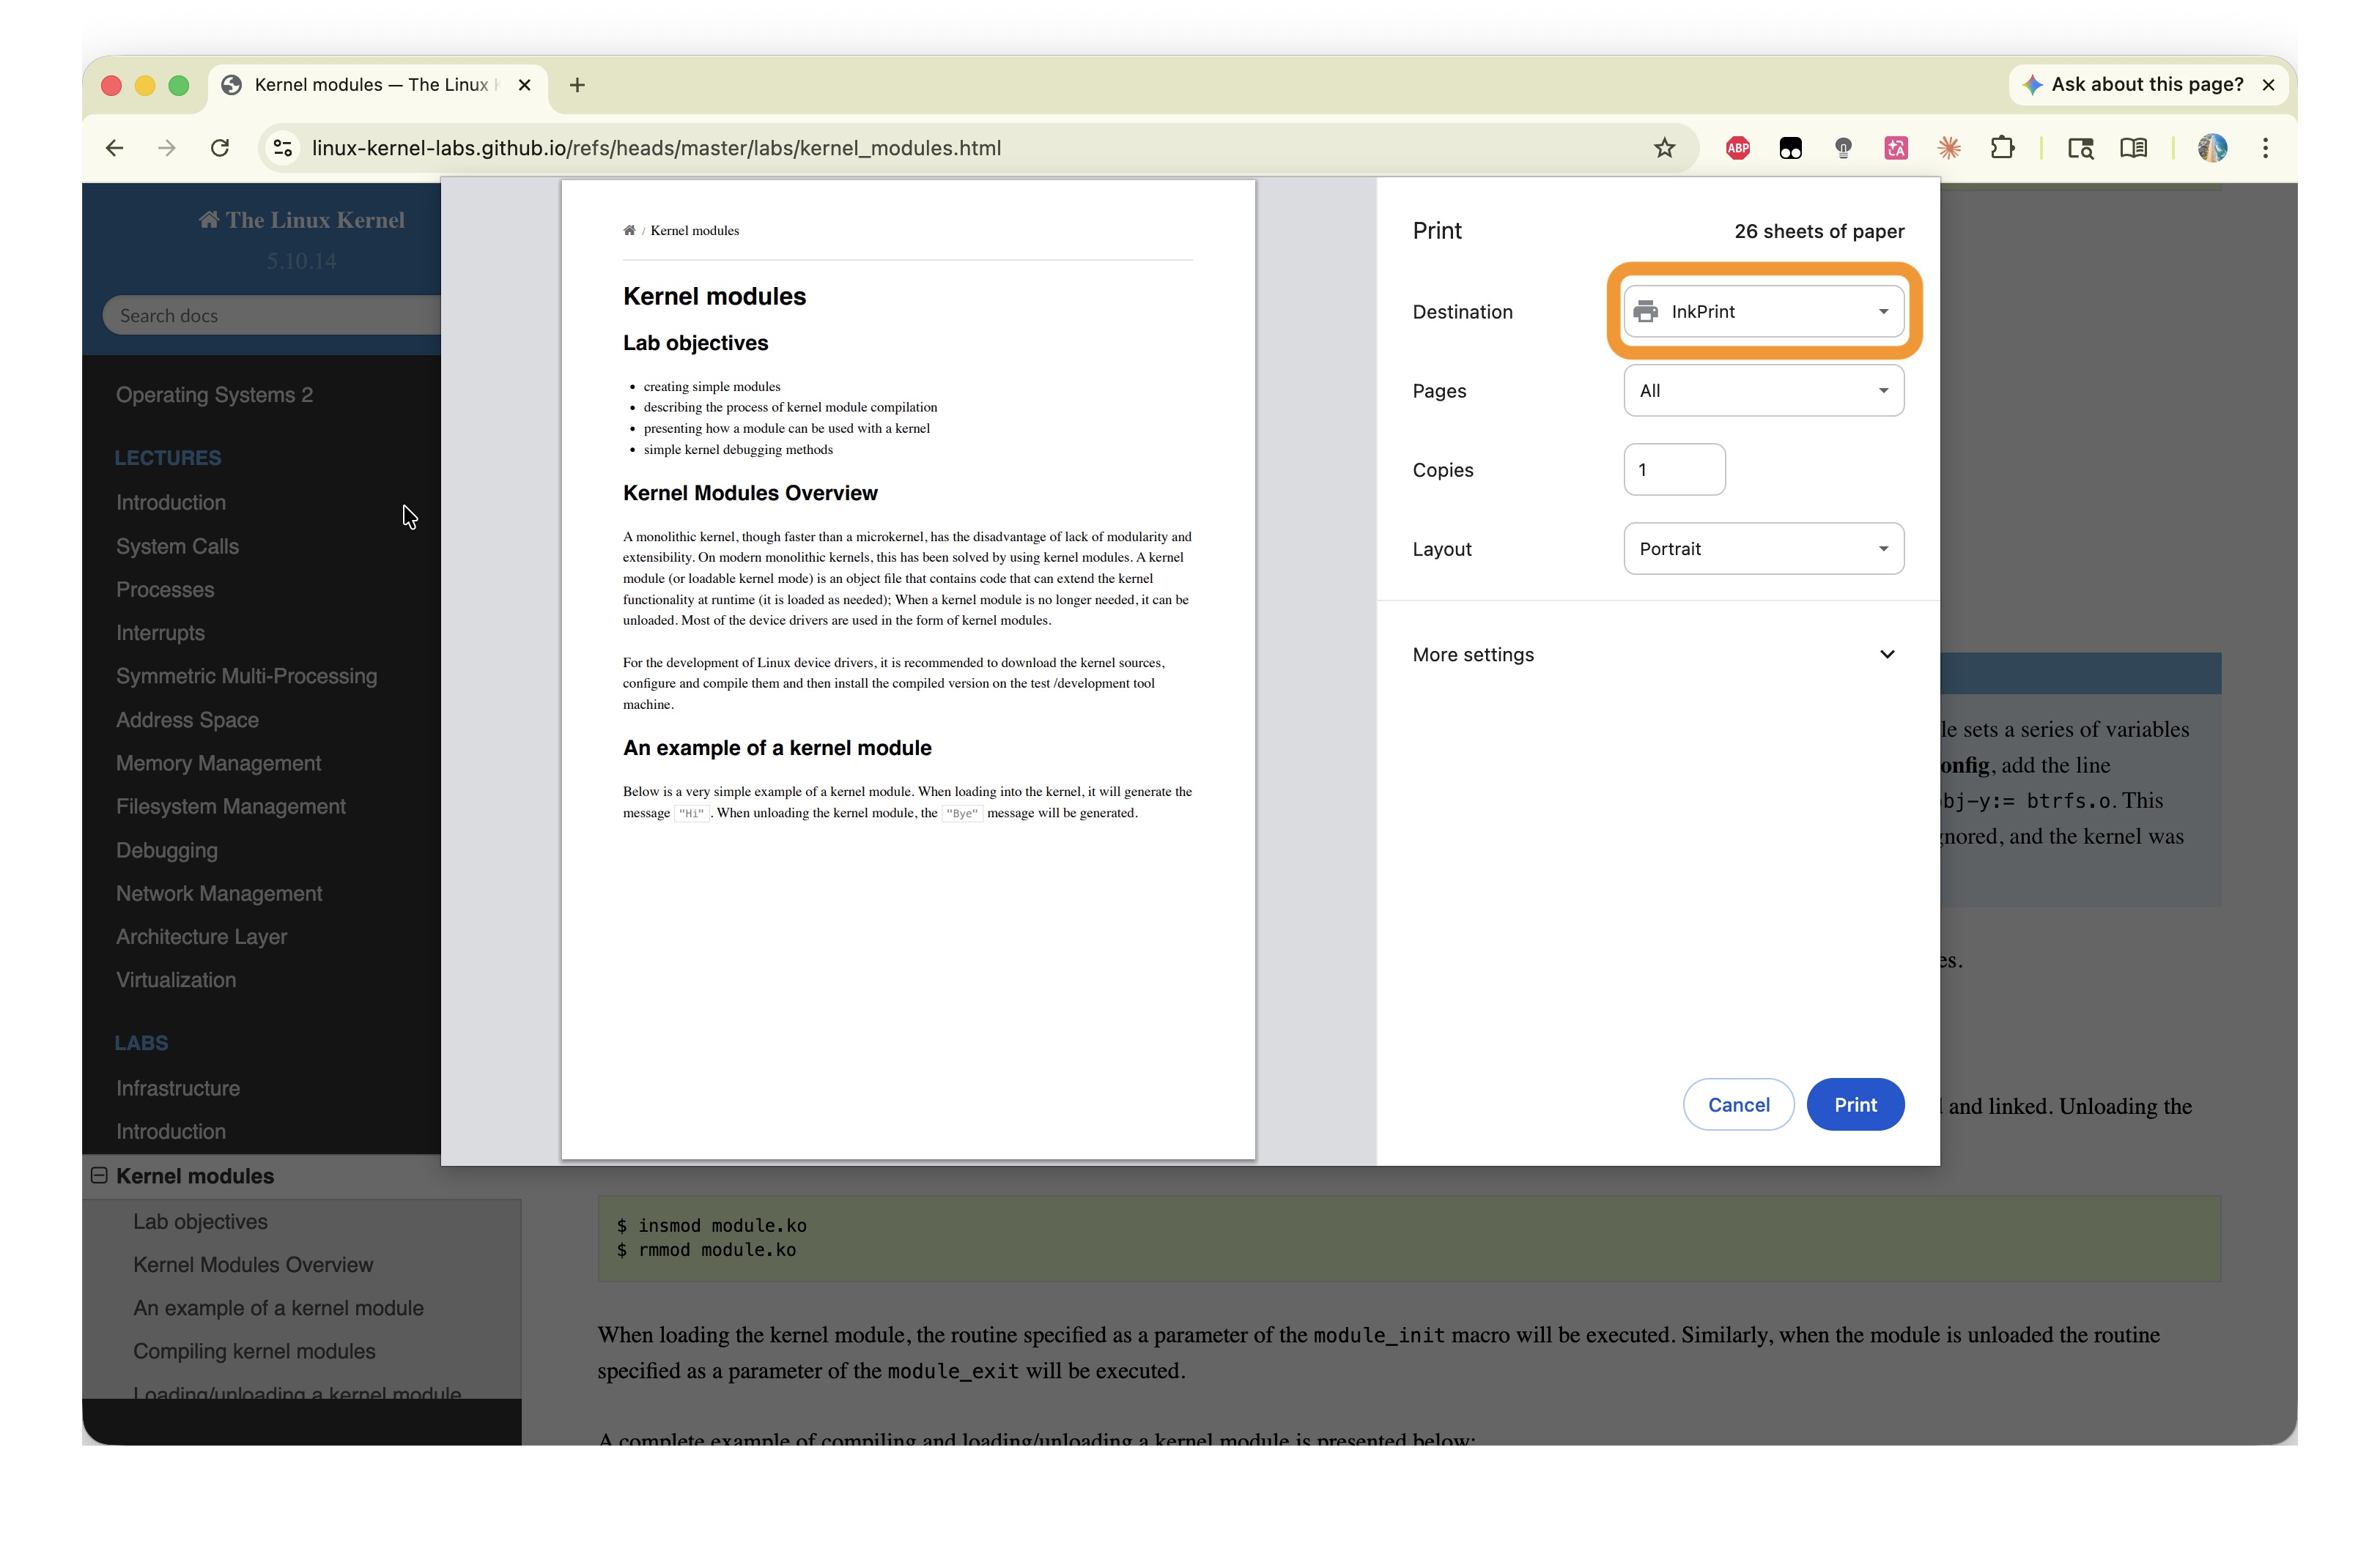Image resolution: width=2380 pixels, height=1554 pixels.
Task: Open Symmetric Multi-Processing lecture link
Action: pyautogui.click(x=246, y=675)
